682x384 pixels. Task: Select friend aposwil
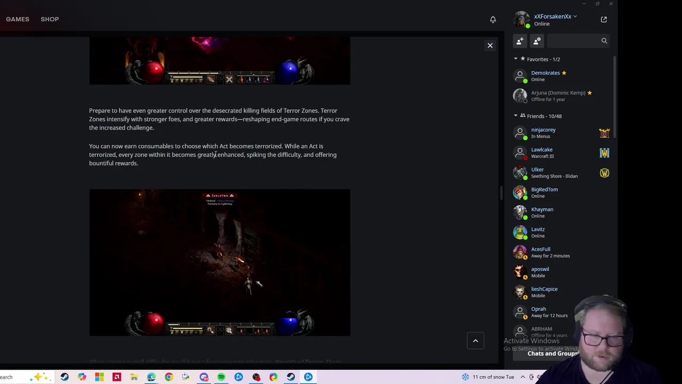point(562,272)
